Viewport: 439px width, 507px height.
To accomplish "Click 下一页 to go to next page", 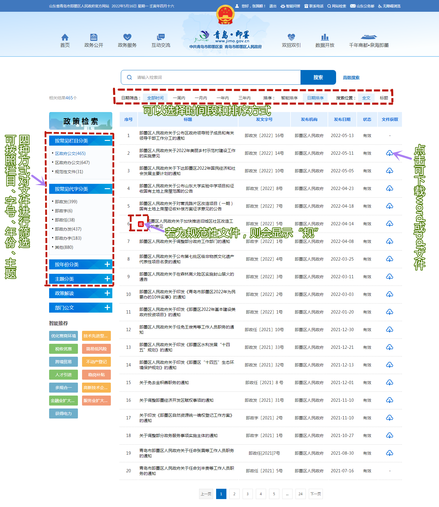I will pyautogui.click(x=316, y=494).
